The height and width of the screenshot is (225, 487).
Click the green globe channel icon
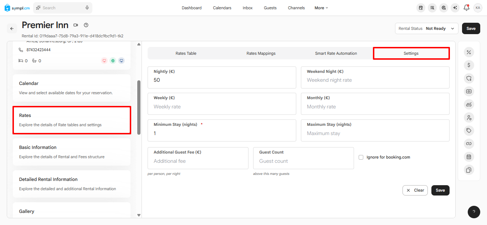113,61
